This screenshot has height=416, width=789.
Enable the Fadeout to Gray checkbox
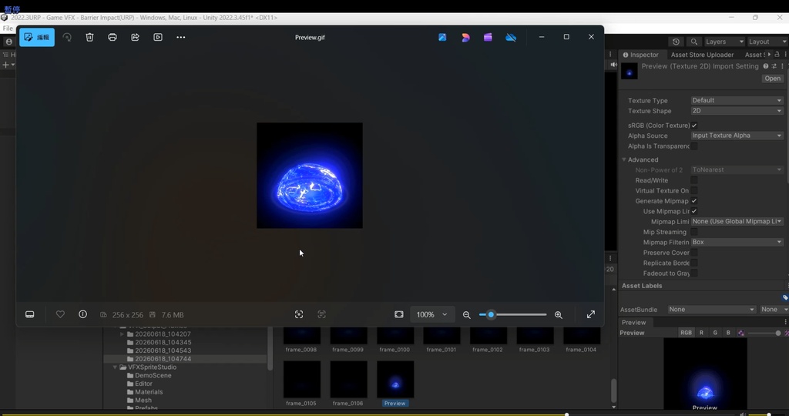click(694, 273)
